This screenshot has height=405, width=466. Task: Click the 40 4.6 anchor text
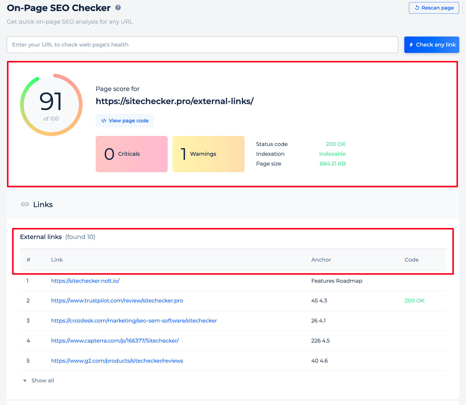pos(319,361)
